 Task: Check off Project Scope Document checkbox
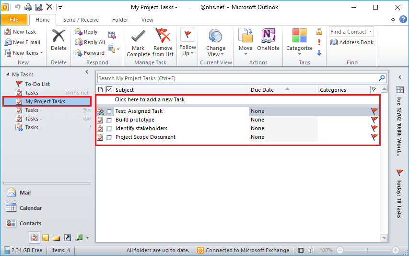109,137
